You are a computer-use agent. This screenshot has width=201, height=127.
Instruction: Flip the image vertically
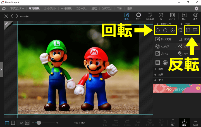[x=195, y=30]
